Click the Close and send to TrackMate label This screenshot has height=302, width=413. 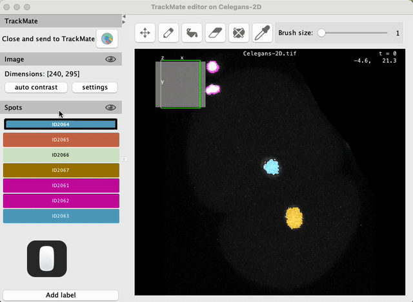[x=48, y=39]
